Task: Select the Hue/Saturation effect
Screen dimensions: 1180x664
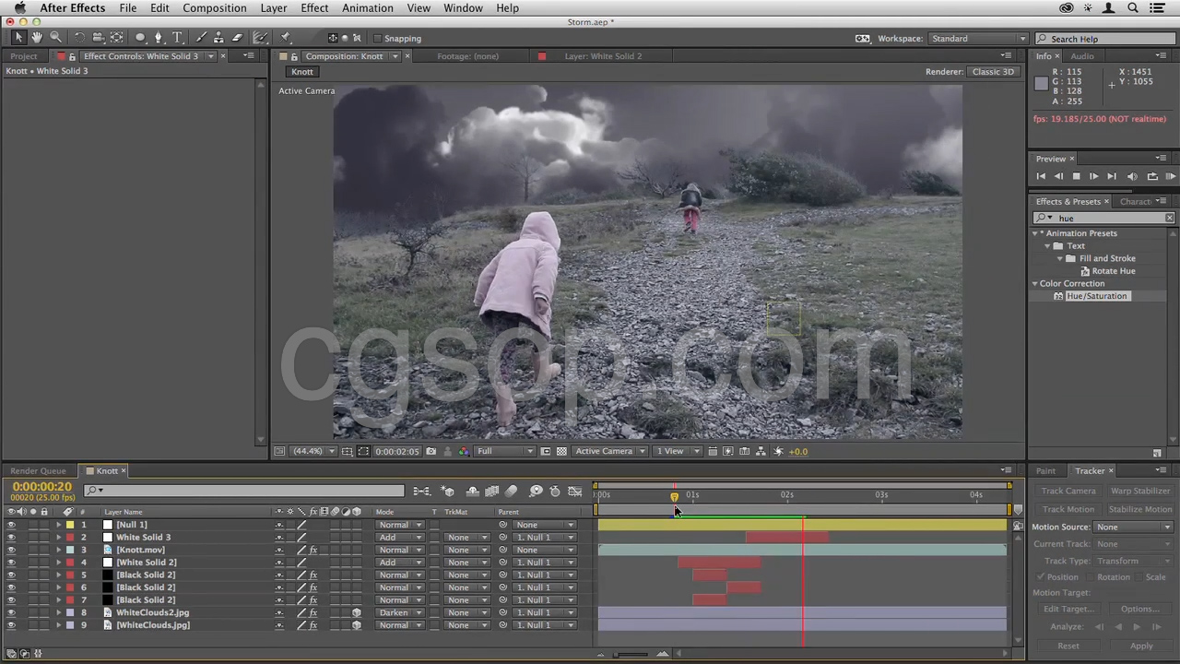Action: (x=1096, y=296)
